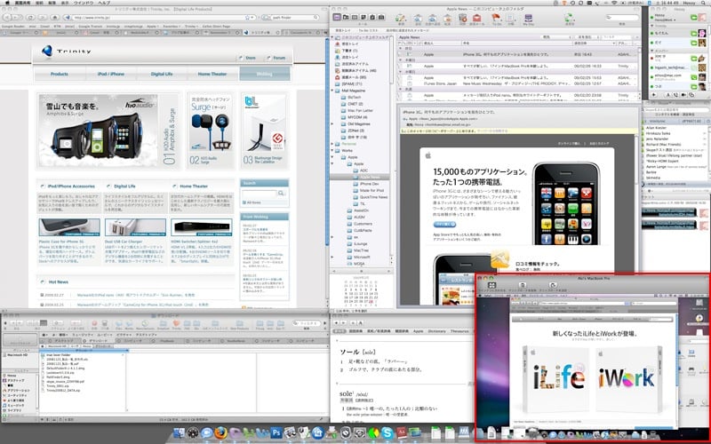Open the Dual USB Car Charger product image
711x444 pixels.
pyautogui.click(x=135, y=227)
